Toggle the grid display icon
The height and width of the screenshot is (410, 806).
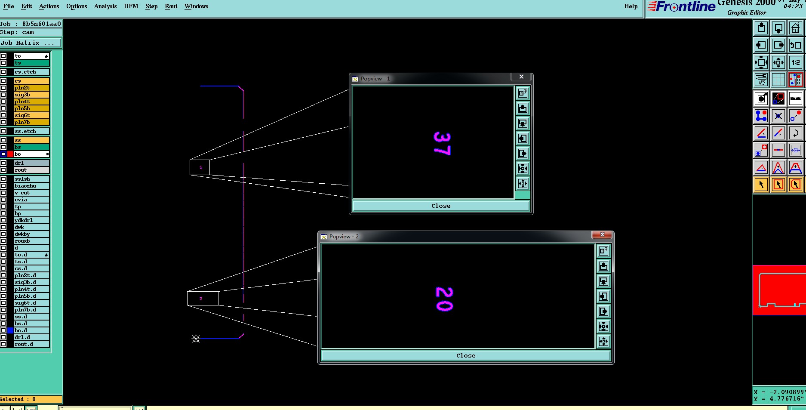778,80
